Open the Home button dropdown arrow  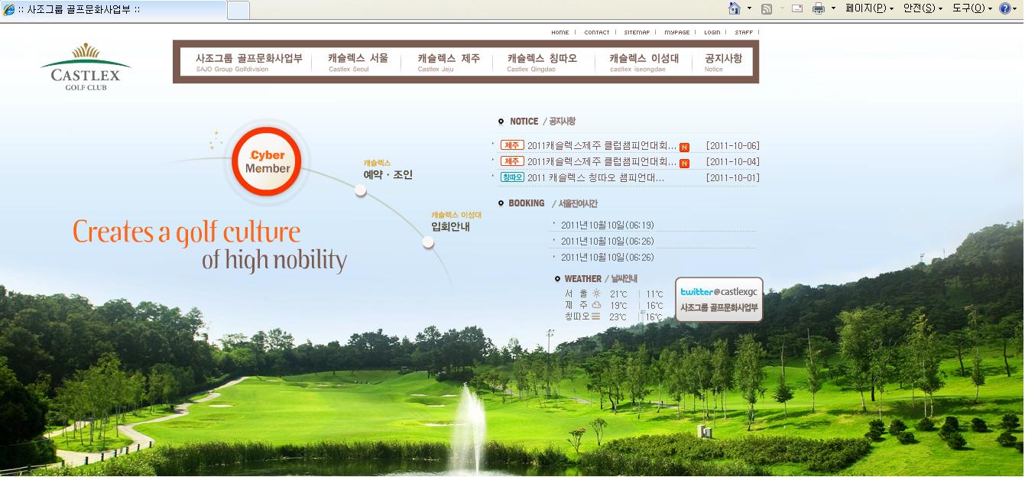(749, 8)
